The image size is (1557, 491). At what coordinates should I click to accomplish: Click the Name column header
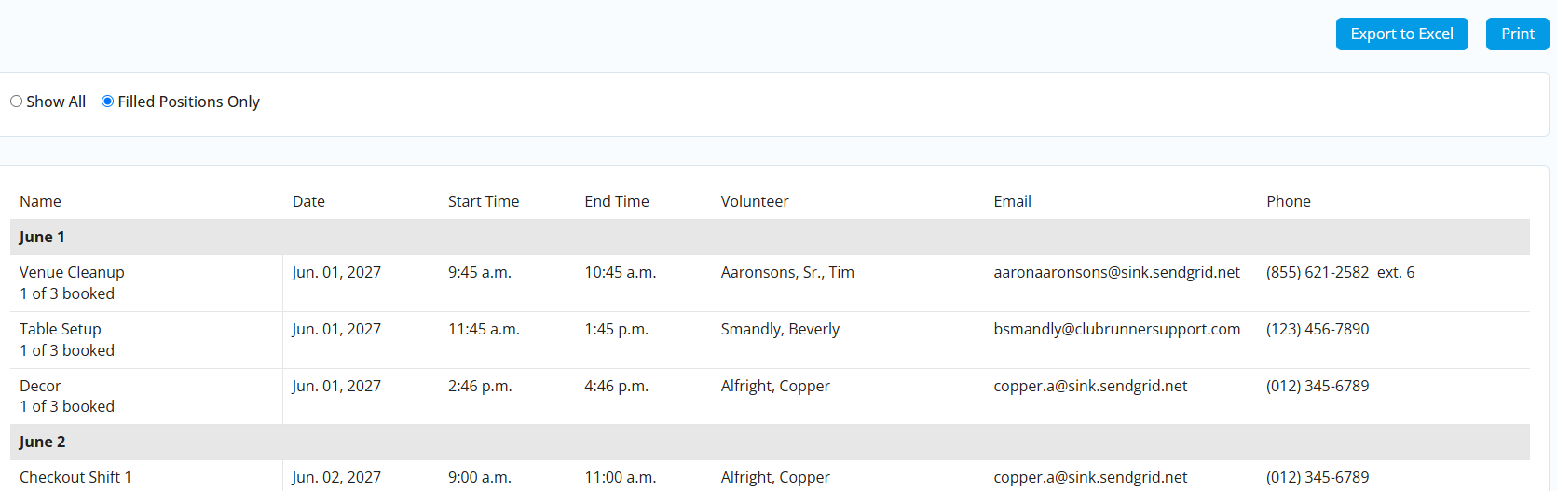[40, 201]
